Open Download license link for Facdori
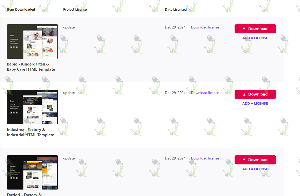300x196 pixels. click(x=205, y=158)
